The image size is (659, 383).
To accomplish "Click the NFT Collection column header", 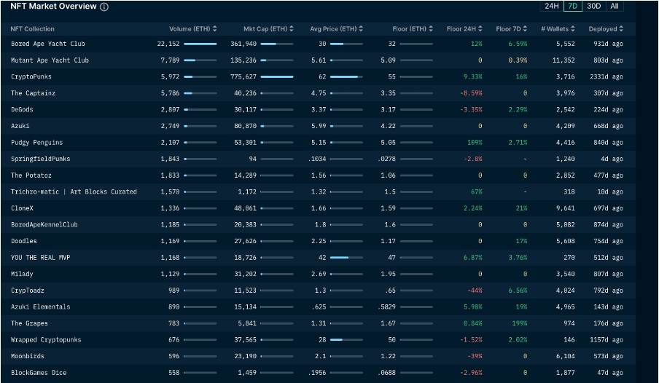I will tap(32, 29).
